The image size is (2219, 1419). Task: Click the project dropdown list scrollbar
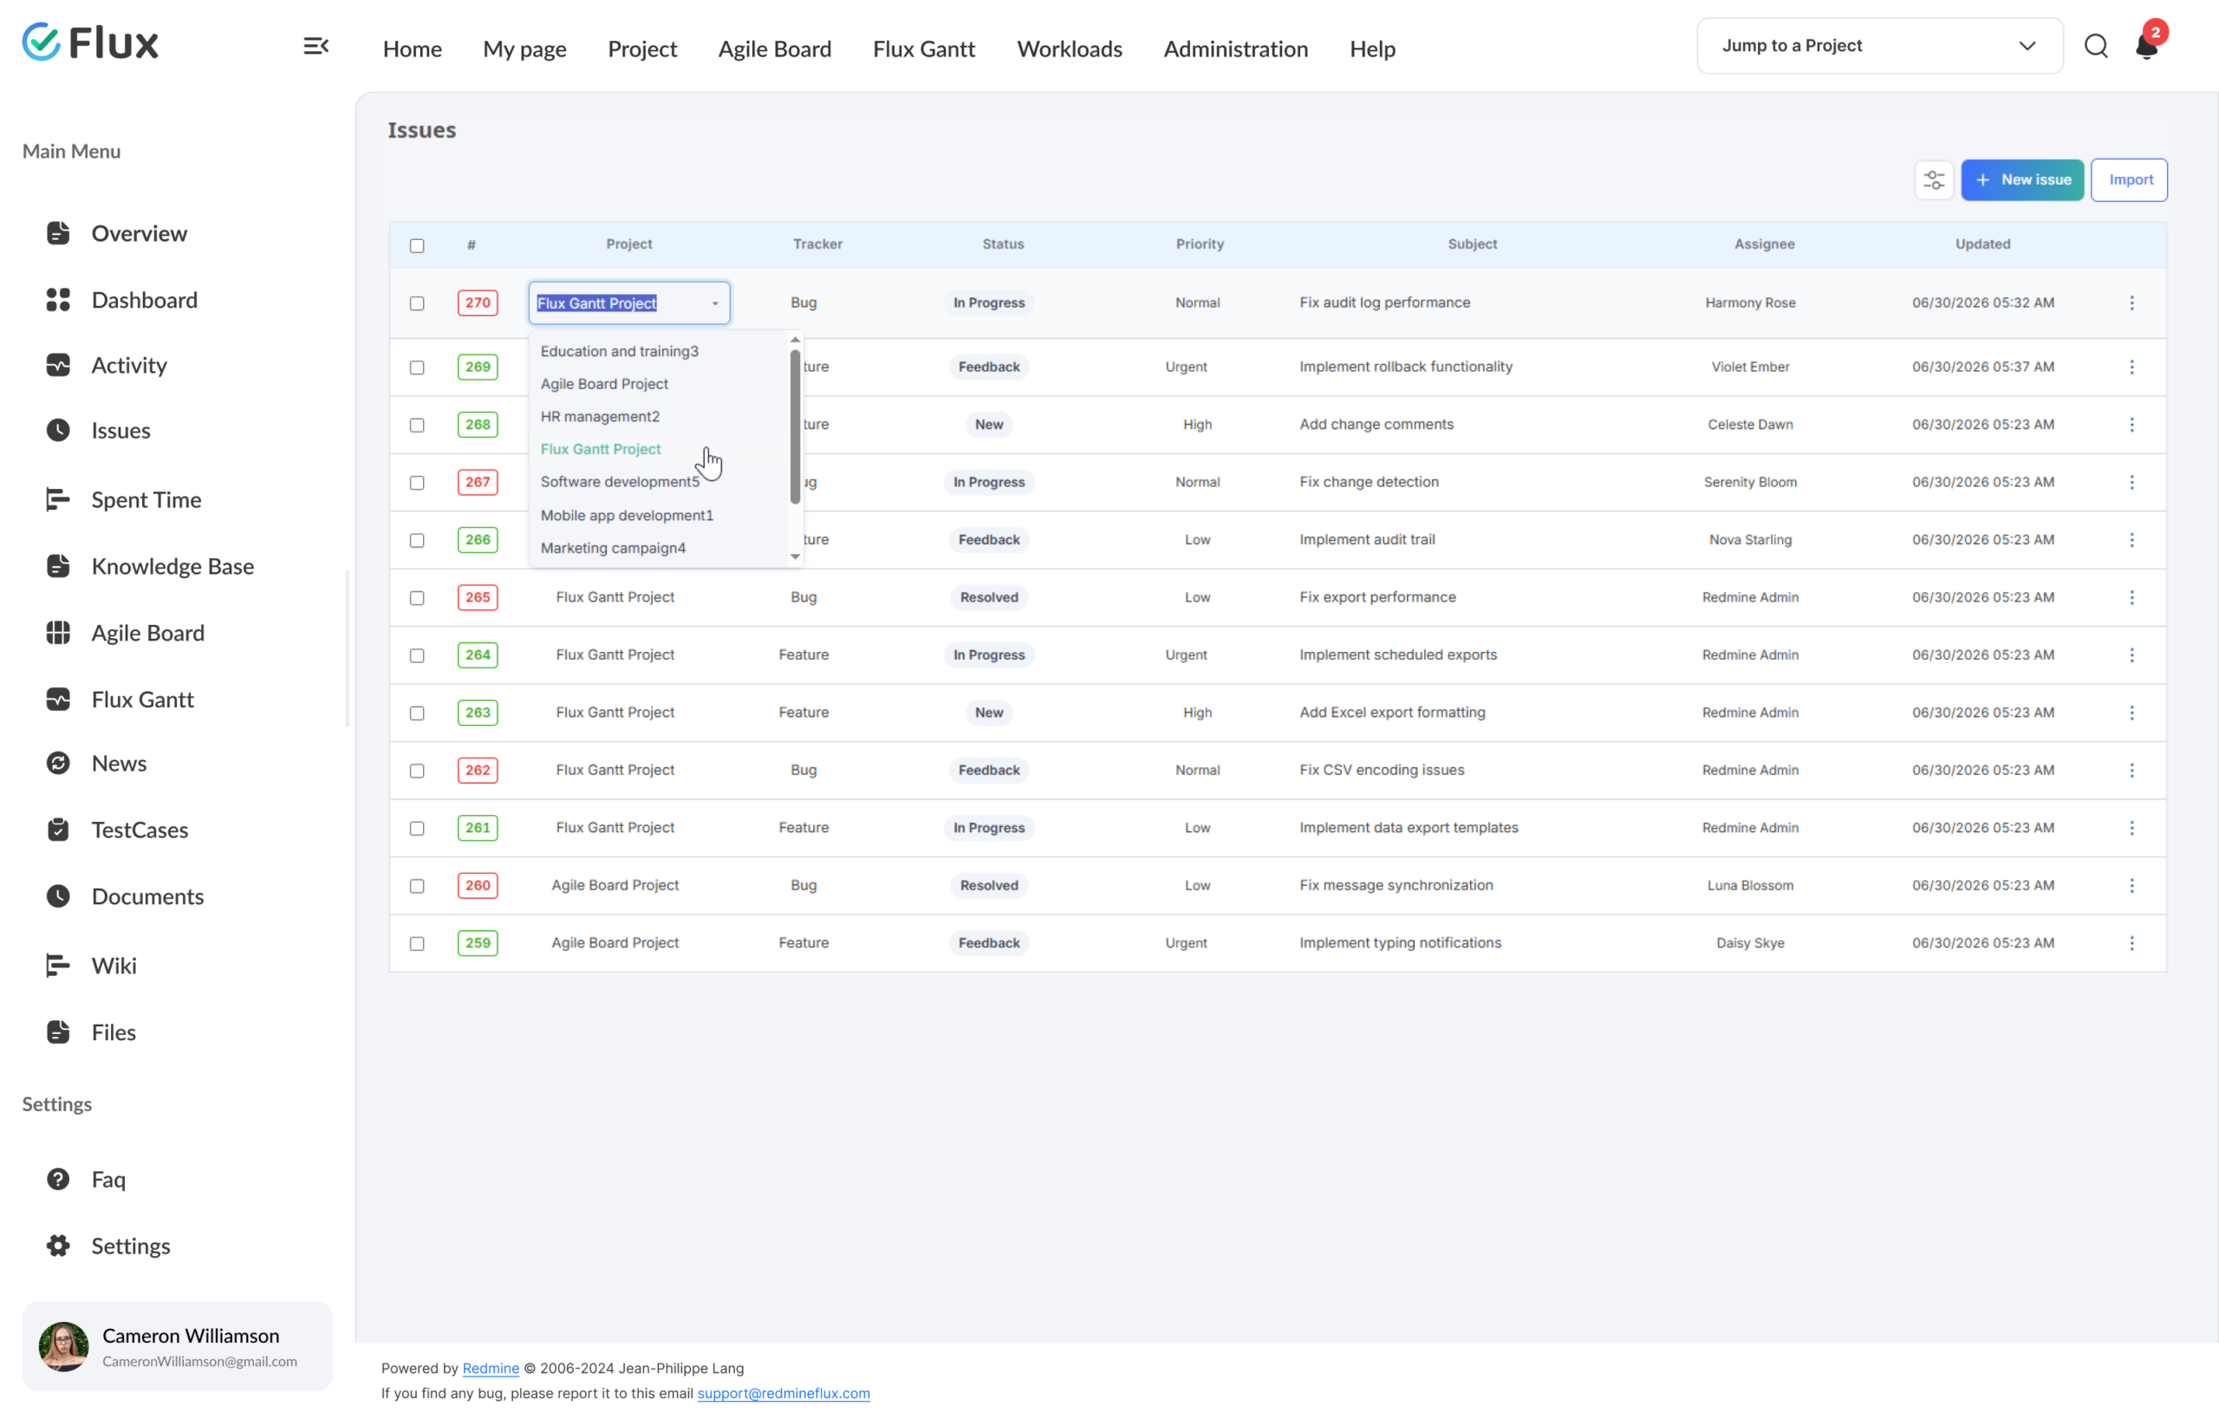[794, 426]
